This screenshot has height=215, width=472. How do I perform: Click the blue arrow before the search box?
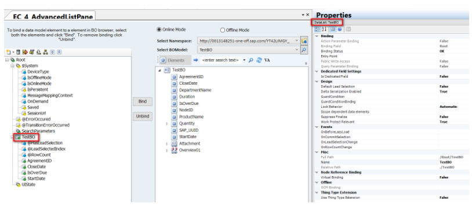pyautogui.click(x=195, y=60)
